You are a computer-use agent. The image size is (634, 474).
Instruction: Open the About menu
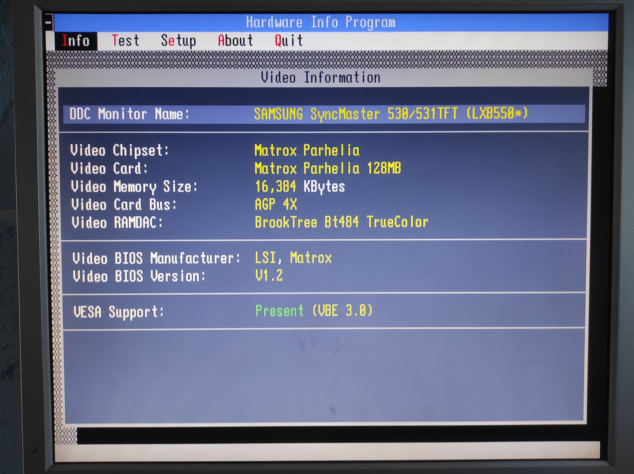(x=236, y=41)
